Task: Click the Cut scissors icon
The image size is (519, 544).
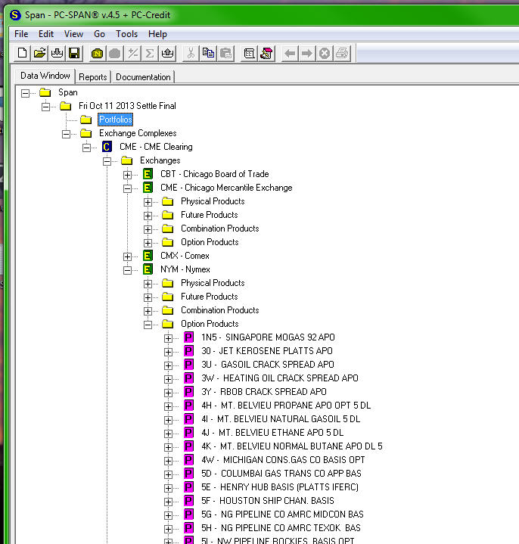Action: [191, 53]
